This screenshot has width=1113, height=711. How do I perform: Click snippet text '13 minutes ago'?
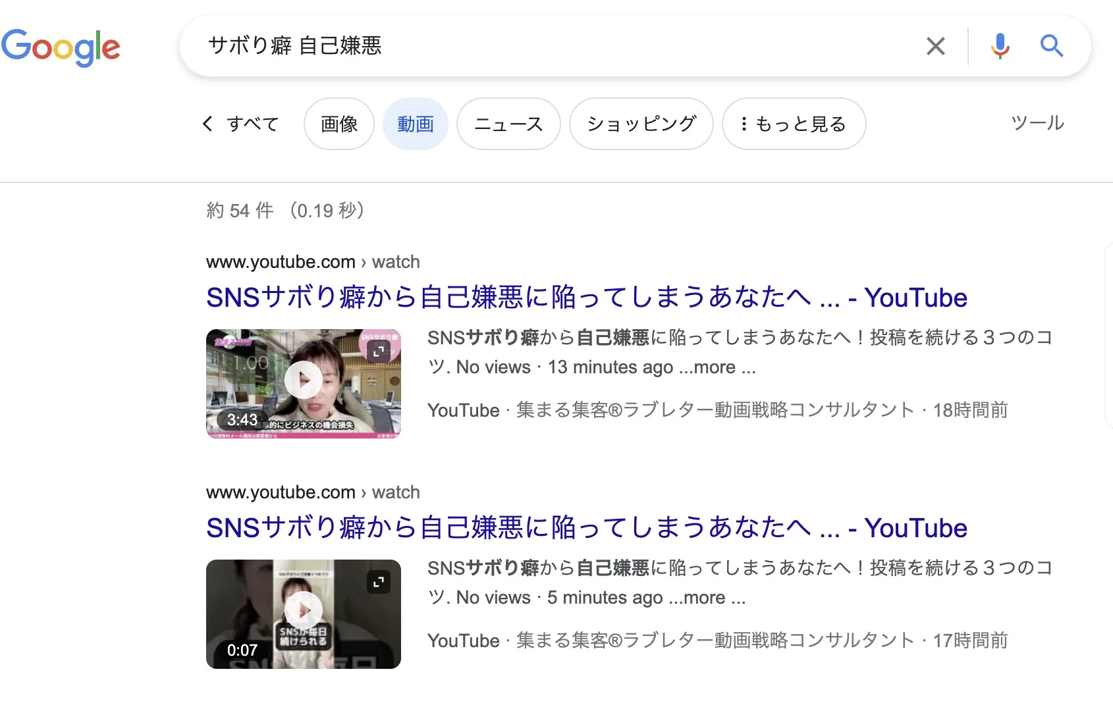coord(611,367)
